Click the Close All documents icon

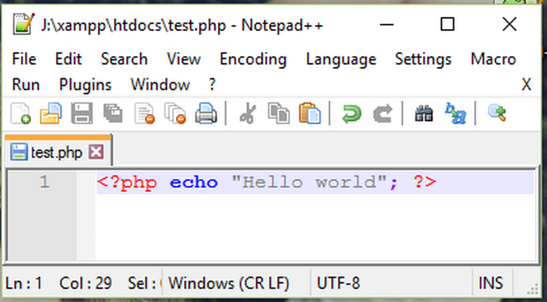175,114
